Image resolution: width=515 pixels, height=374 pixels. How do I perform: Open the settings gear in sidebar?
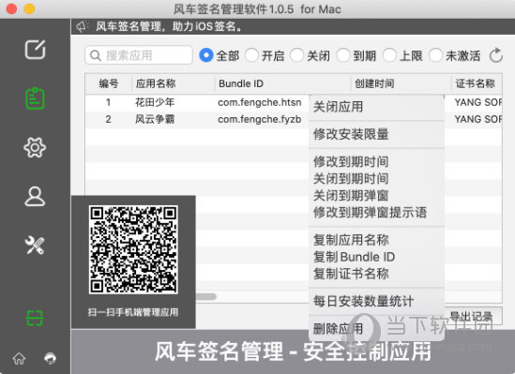tap(35, 147)
